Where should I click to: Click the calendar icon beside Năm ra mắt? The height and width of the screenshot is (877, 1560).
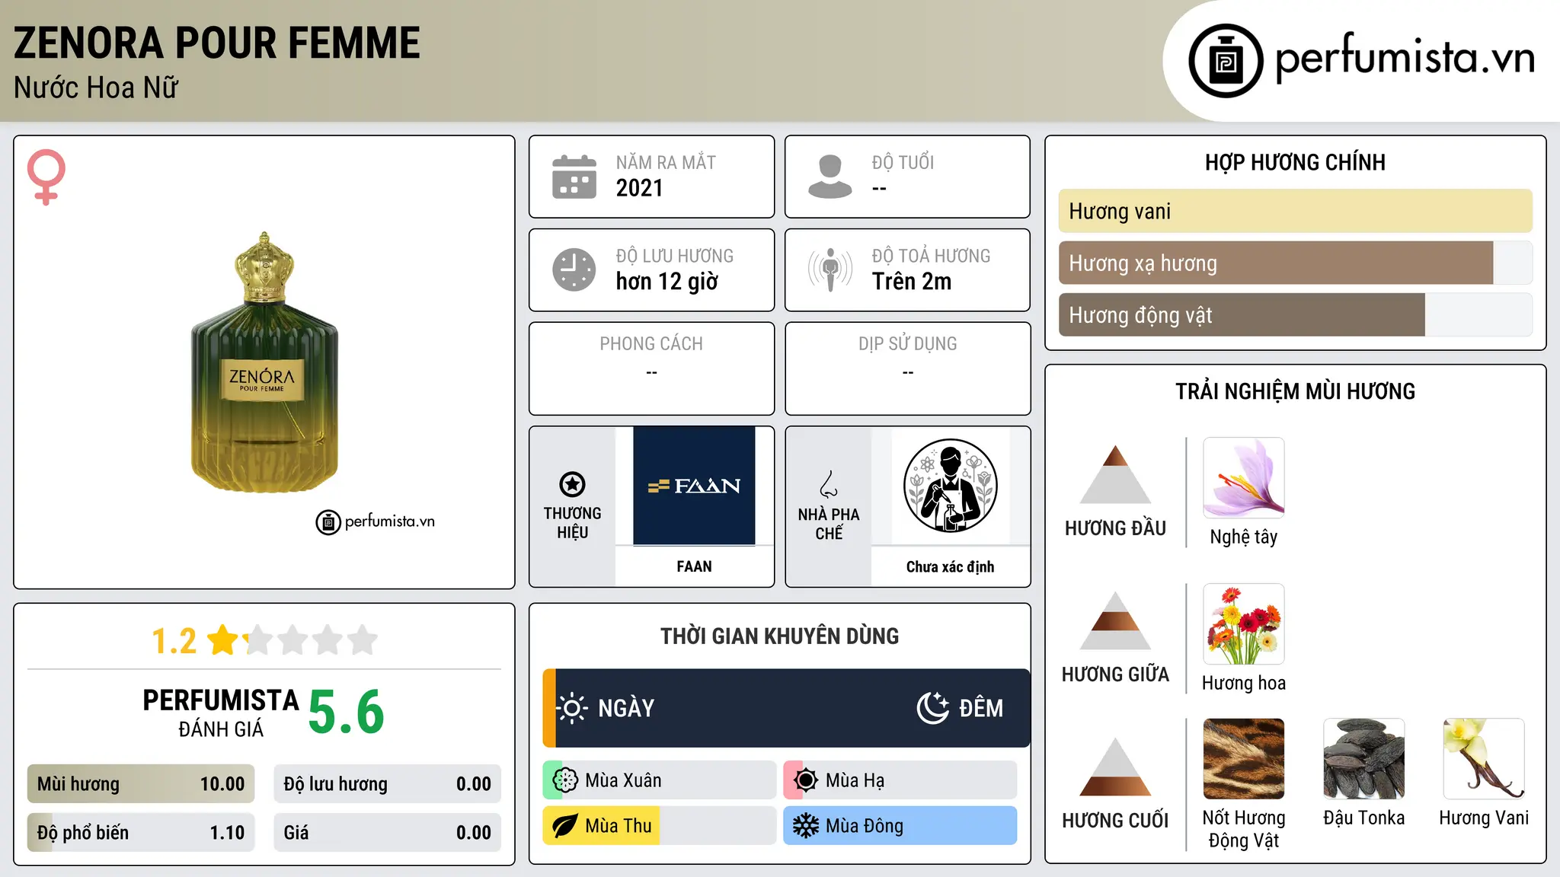(574, 177)
